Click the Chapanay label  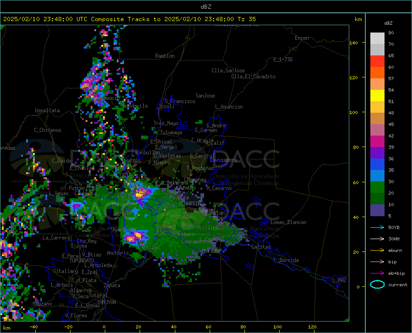(x=195, y=180)
